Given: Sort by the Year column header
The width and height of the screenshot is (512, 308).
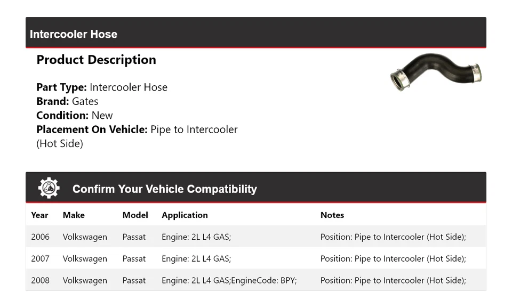Looking at the screenshot, I should (39, 215).
